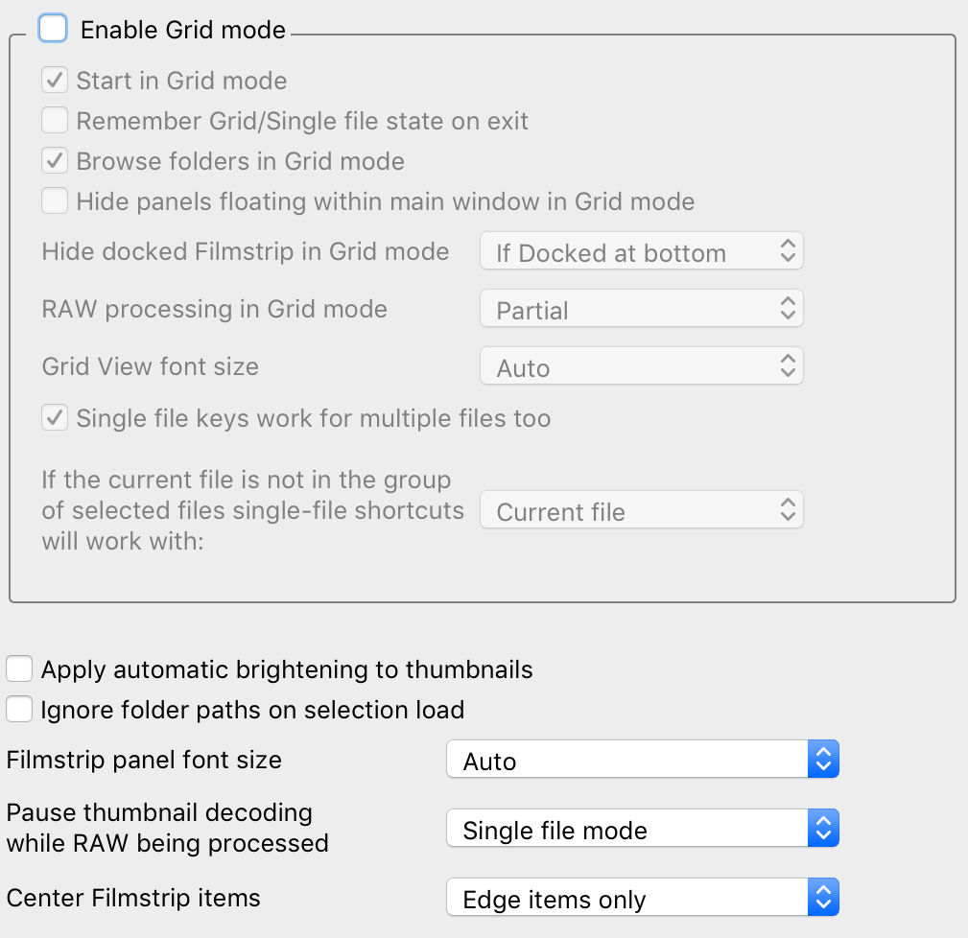The height and width of the screenshot is (938, 968).
Task: Toggle Browse folders in Grid mode
Action: 55,161
